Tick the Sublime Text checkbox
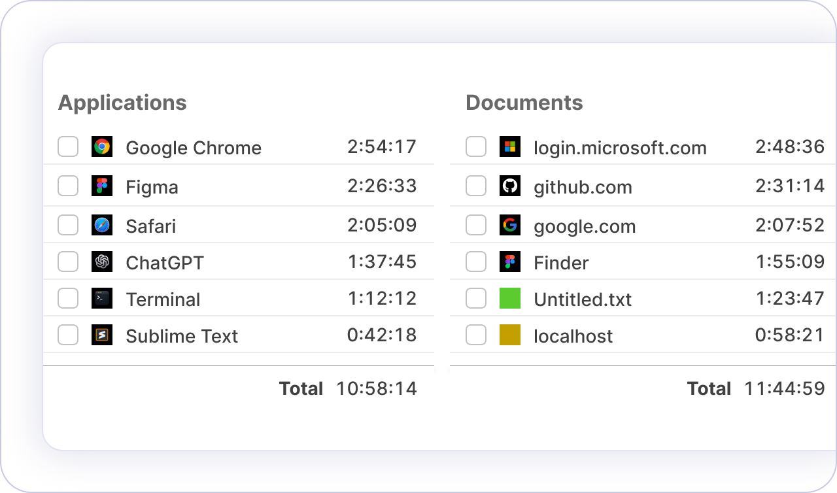The image size is (837, 493). point(68,335)
